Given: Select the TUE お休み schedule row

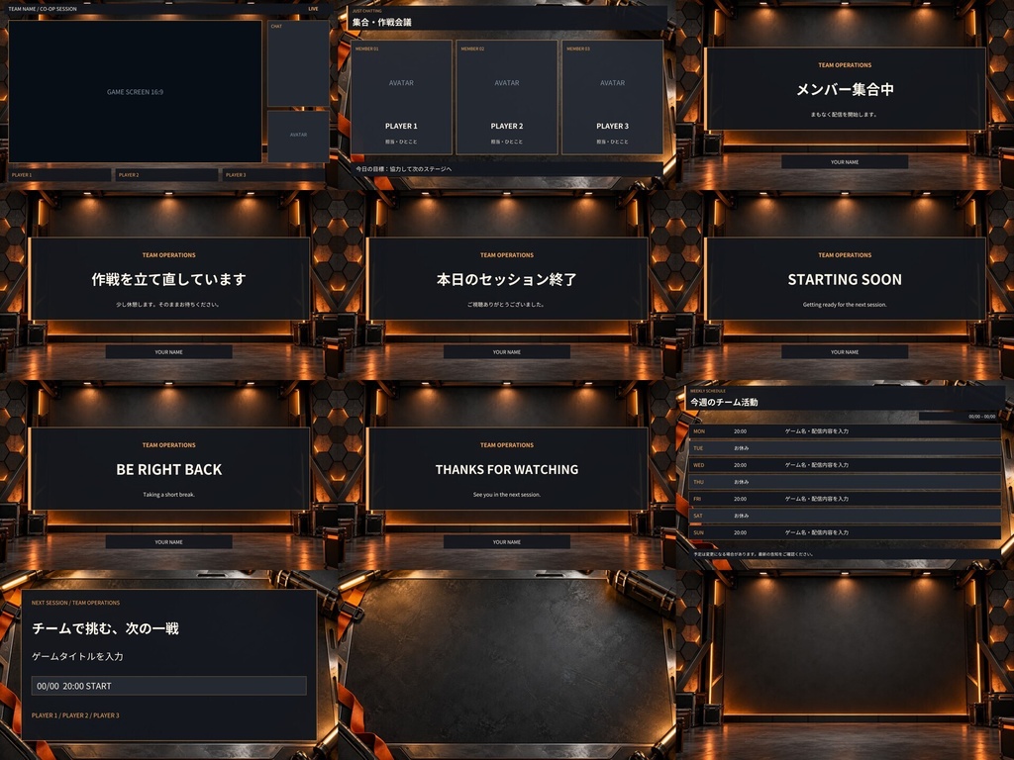Looking at the screenshot, I should [x=845, y=448].
